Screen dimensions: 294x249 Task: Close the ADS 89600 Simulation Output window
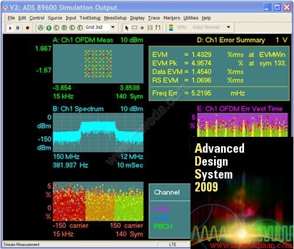(x=287, y=8)
